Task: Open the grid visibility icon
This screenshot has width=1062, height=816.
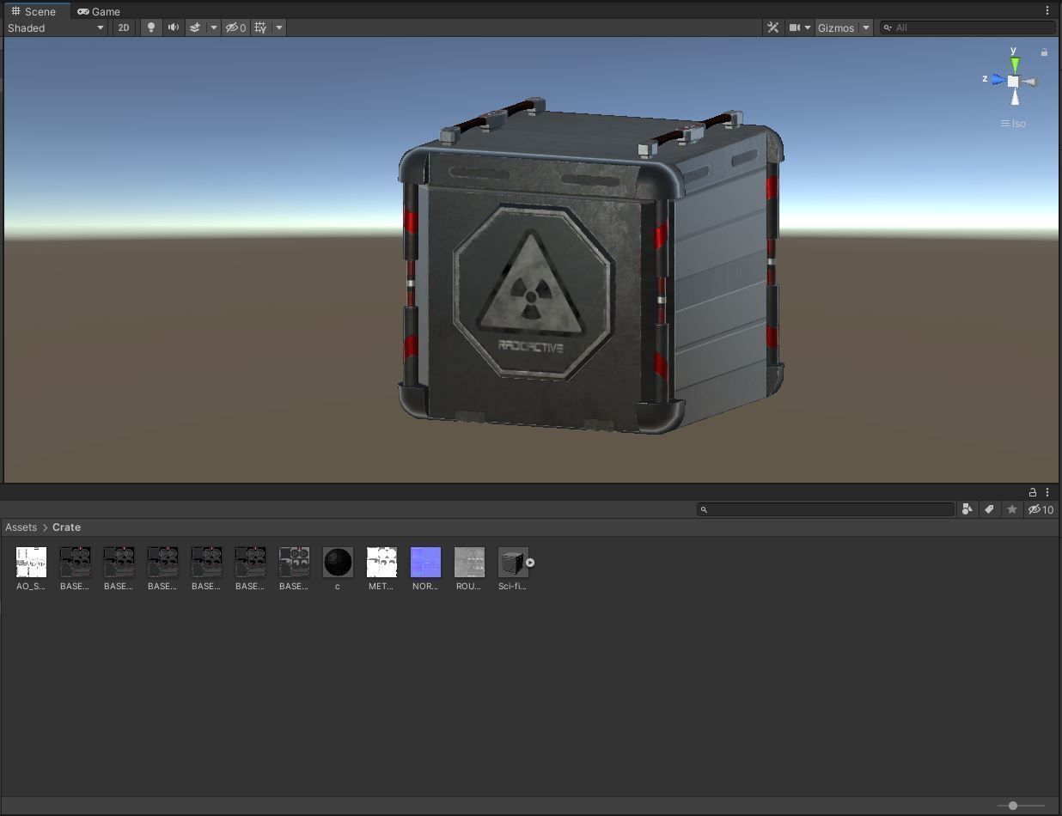Action: pyautogui.click(x=259, y=27)
